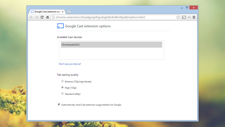
Task: Bookmark this page with the star icon
Action: pyautogui.click(x=178, y=17)
